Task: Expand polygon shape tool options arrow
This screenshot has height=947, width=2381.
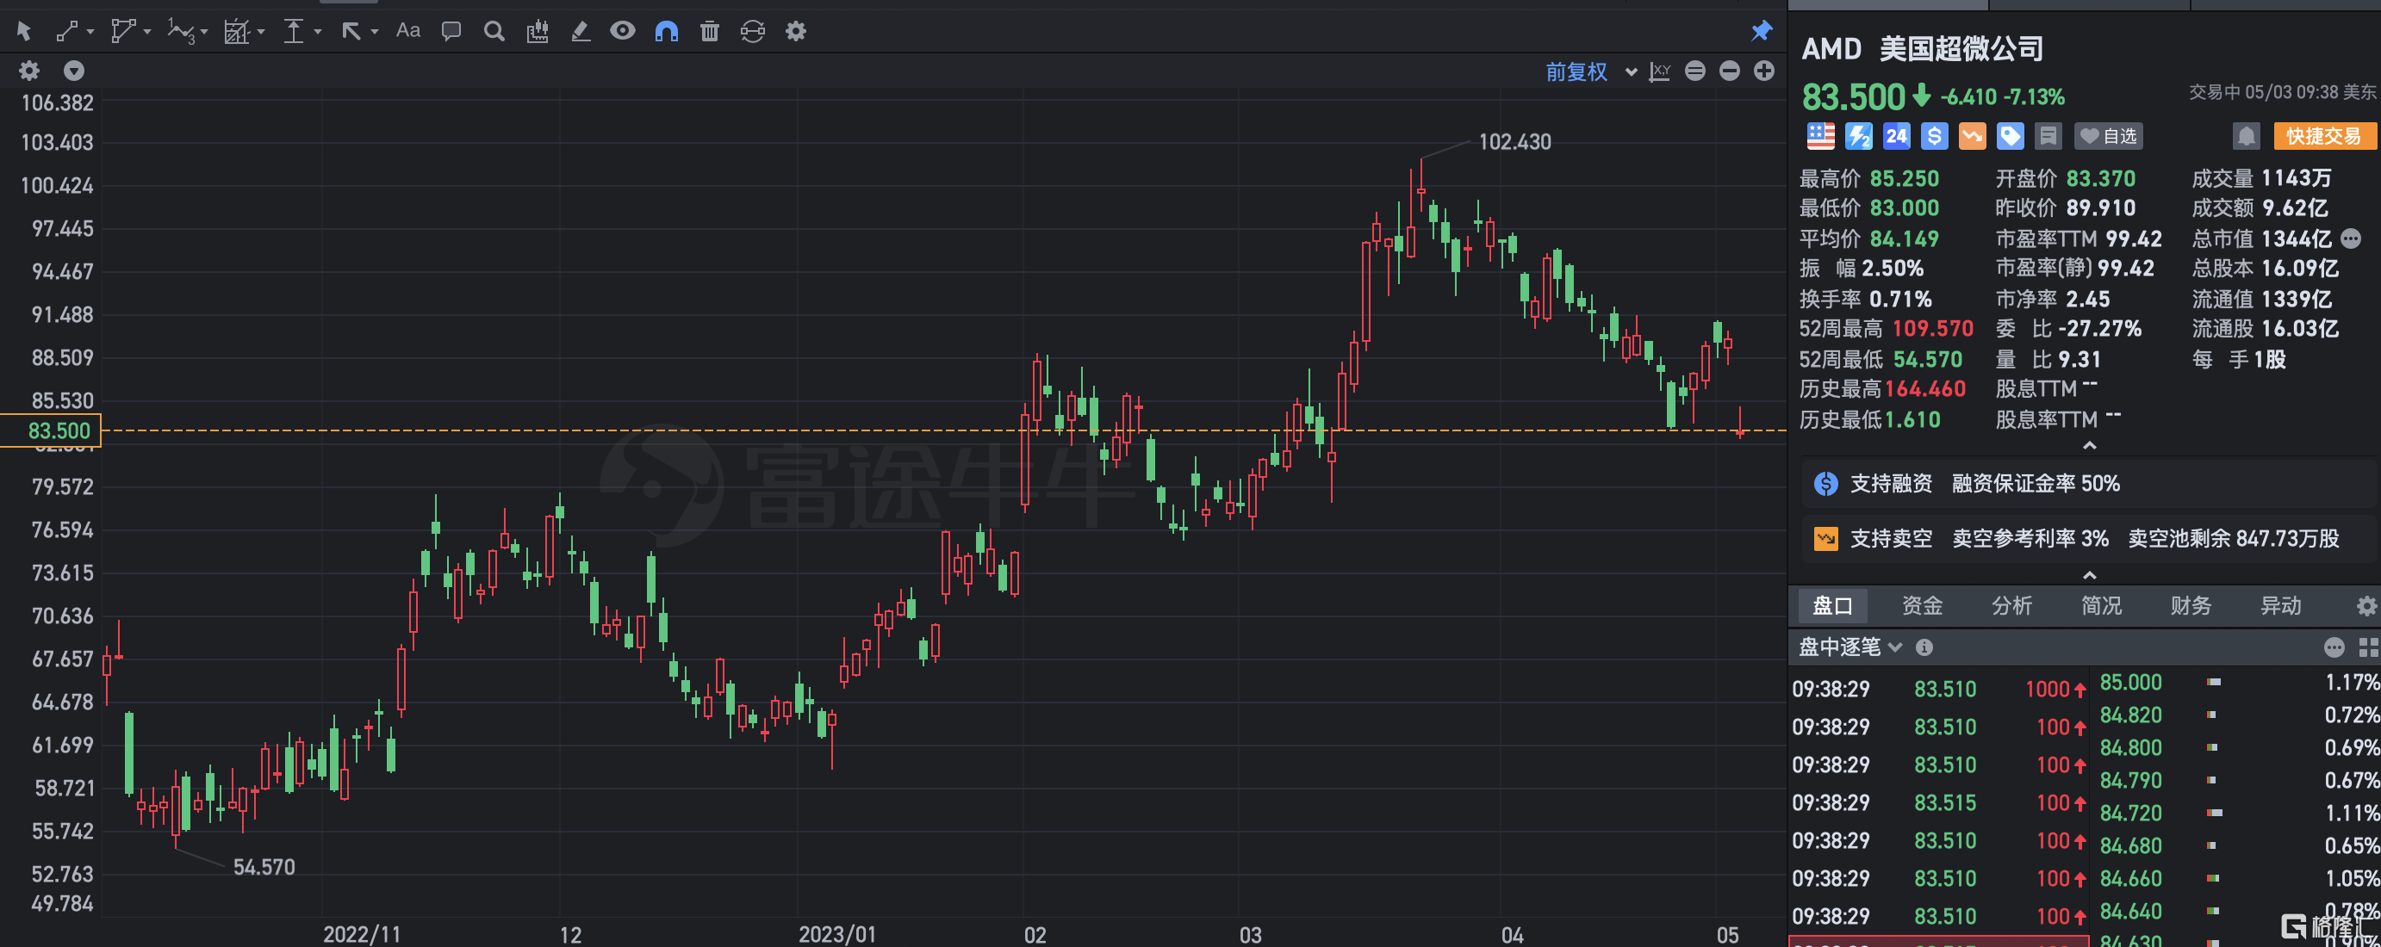Action: click(148, 33)
